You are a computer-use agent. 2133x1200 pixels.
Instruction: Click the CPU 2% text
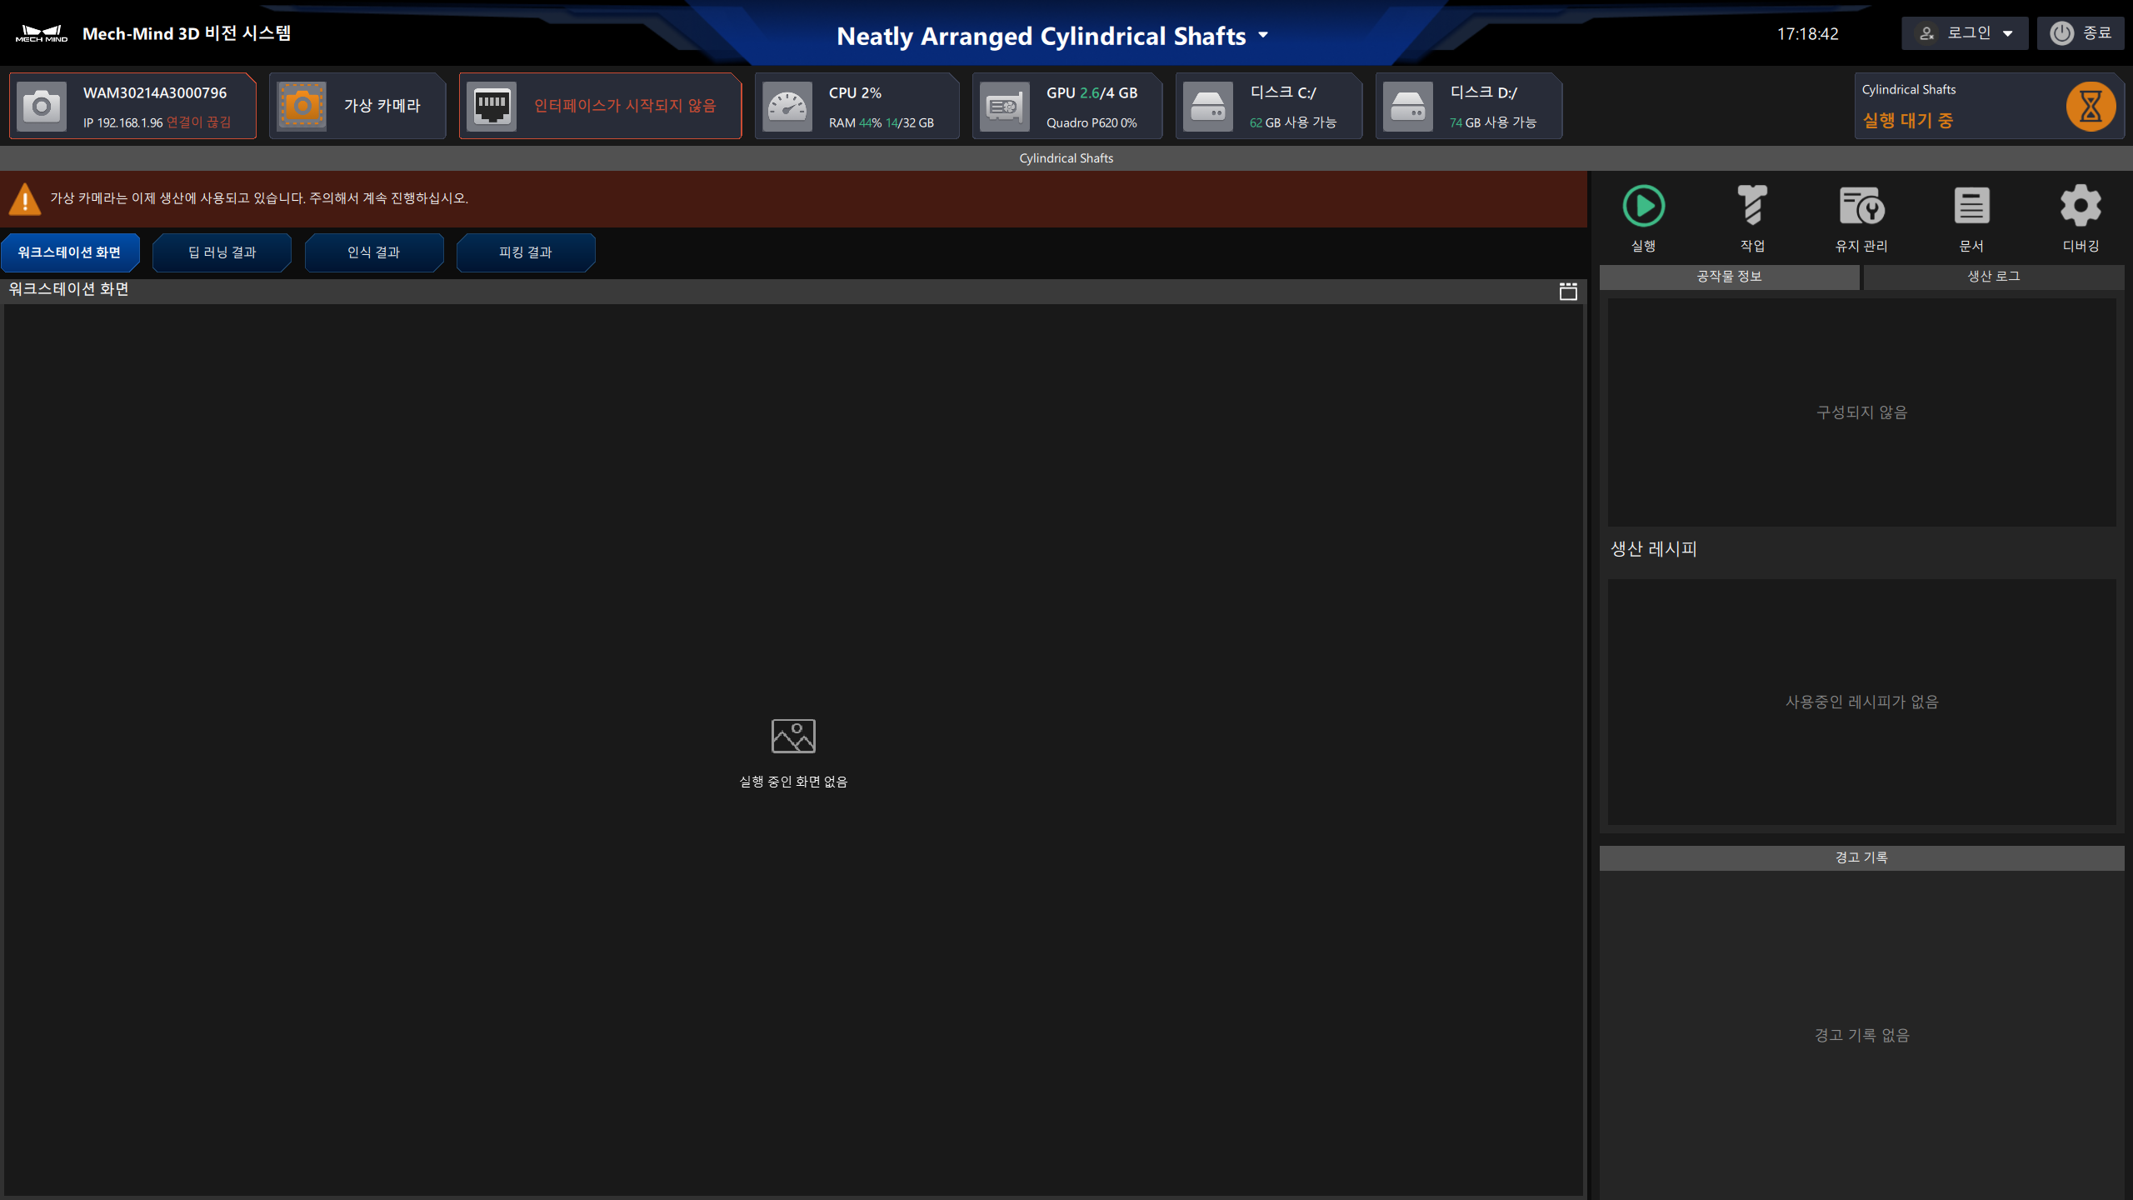855,93
